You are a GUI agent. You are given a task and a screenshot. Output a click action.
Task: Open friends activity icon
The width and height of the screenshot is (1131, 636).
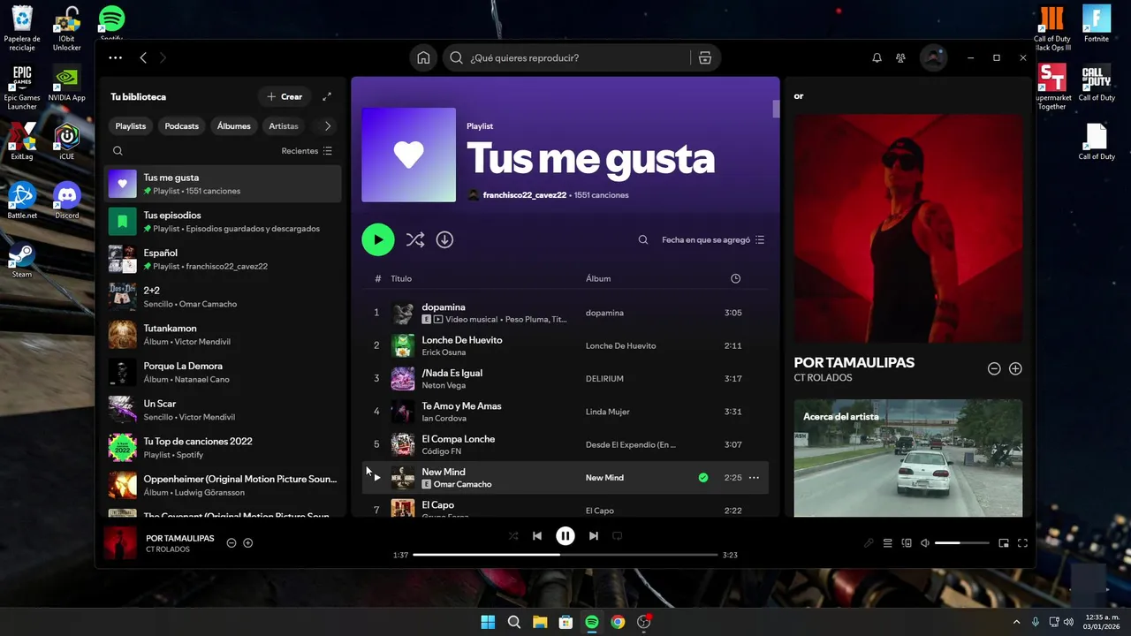900,57
